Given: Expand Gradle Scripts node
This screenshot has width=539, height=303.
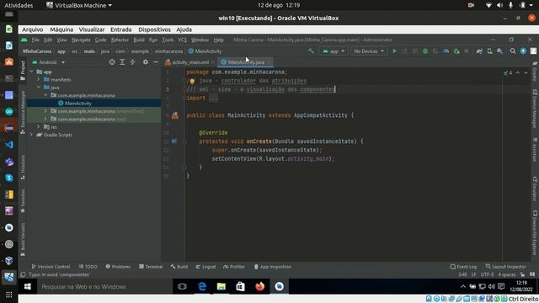Looking at the screenshot, I should point(32,135).
